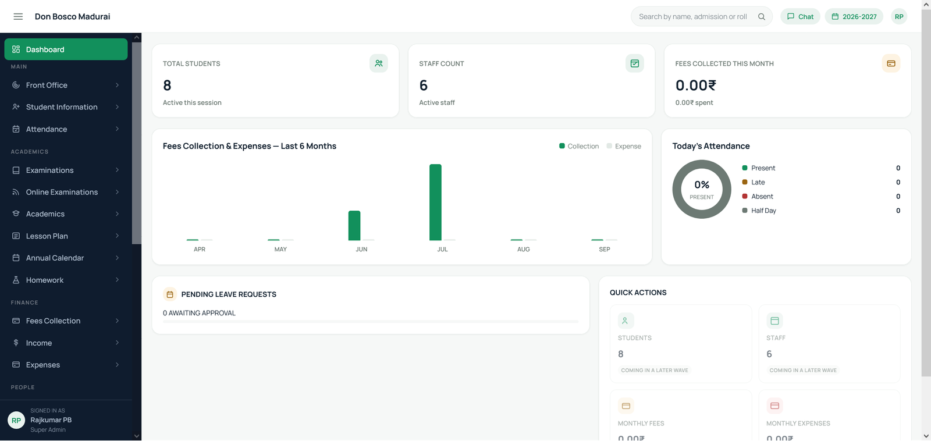This screenshot has width=931, height=441.
Task: Click the Total Students people icon
Action: pos(379,63)
